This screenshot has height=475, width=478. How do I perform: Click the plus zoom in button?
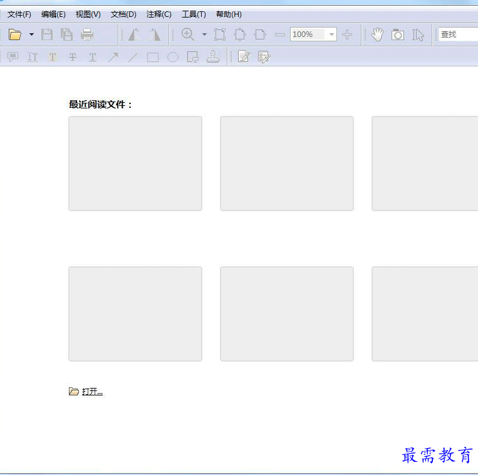click(x=347, y=34)
